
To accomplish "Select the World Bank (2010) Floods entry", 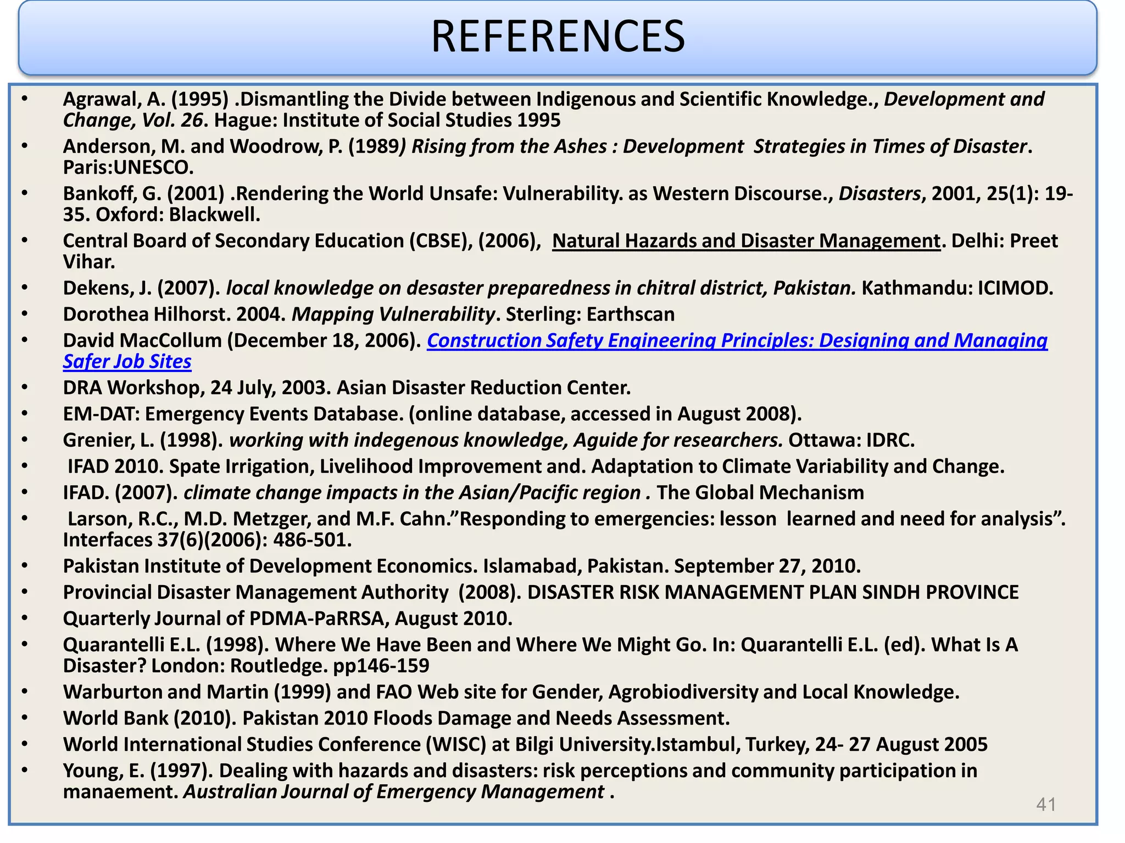I will tap(396, 718).
